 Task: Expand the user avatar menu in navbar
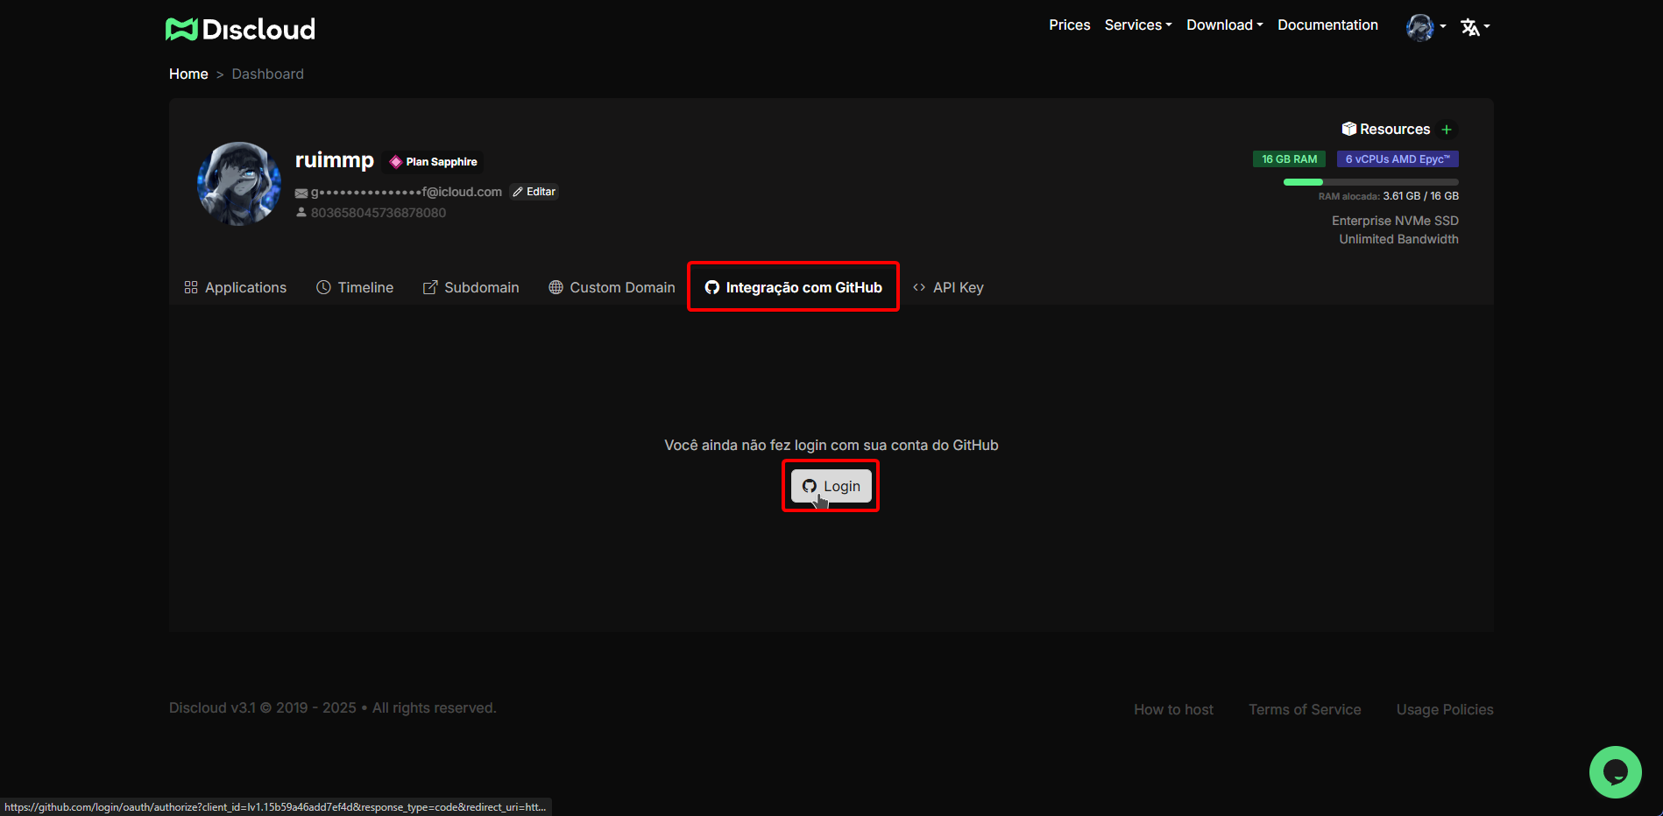click(1426, 27)
